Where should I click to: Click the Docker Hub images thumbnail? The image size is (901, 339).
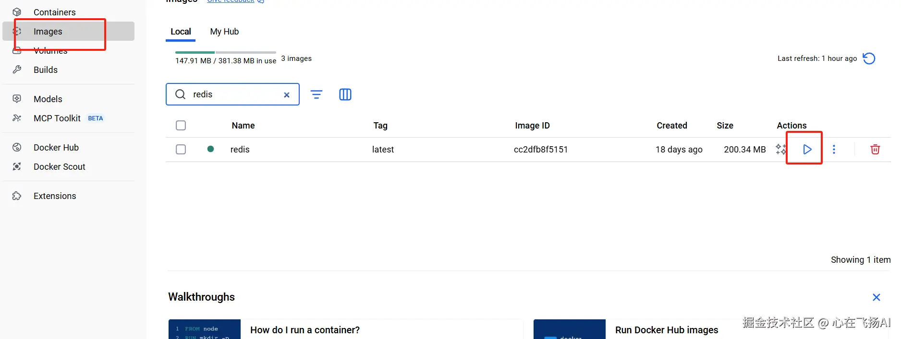[x=570, y=329]
